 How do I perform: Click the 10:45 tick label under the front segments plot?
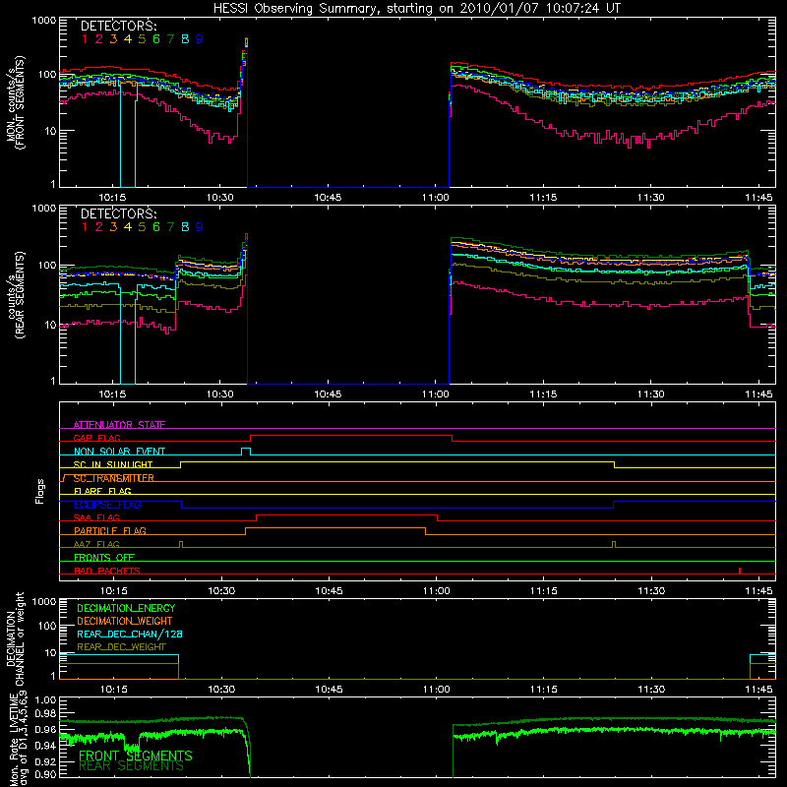coord(328,198)
